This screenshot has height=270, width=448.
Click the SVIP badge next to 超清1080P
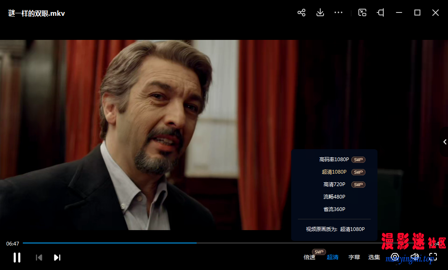[x=358, y=172]
